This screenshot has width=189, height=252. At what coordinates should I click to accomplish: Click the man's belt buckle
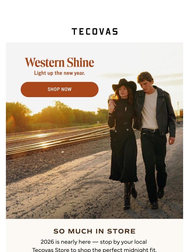[154, 130]
